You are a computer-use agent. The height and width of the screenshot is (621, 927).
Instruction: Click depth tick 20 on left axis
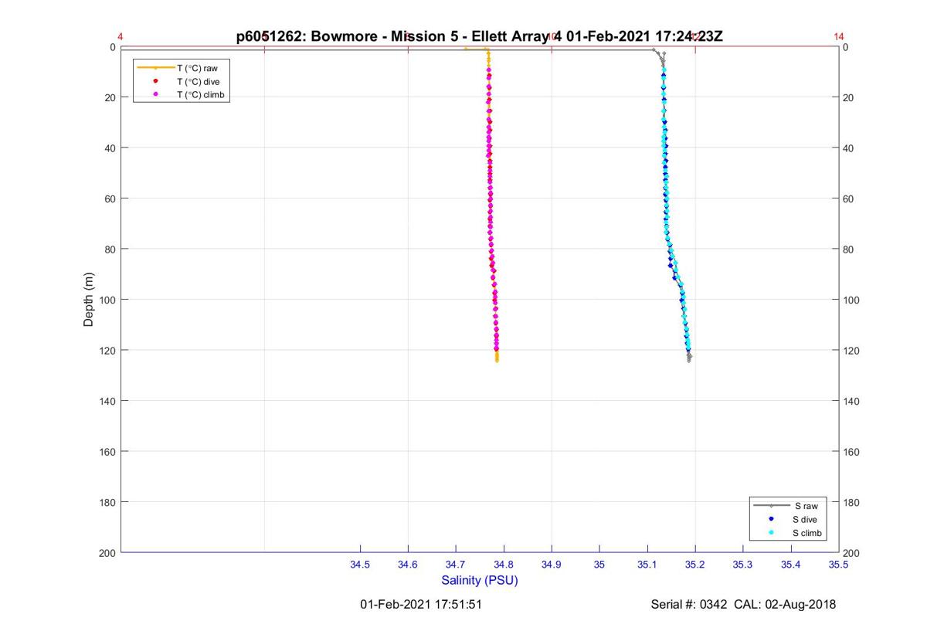[x=110, y=97]
